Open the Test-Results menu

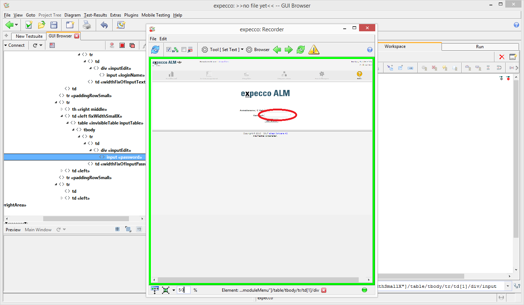pyautogui.click(x=95, y=15)
